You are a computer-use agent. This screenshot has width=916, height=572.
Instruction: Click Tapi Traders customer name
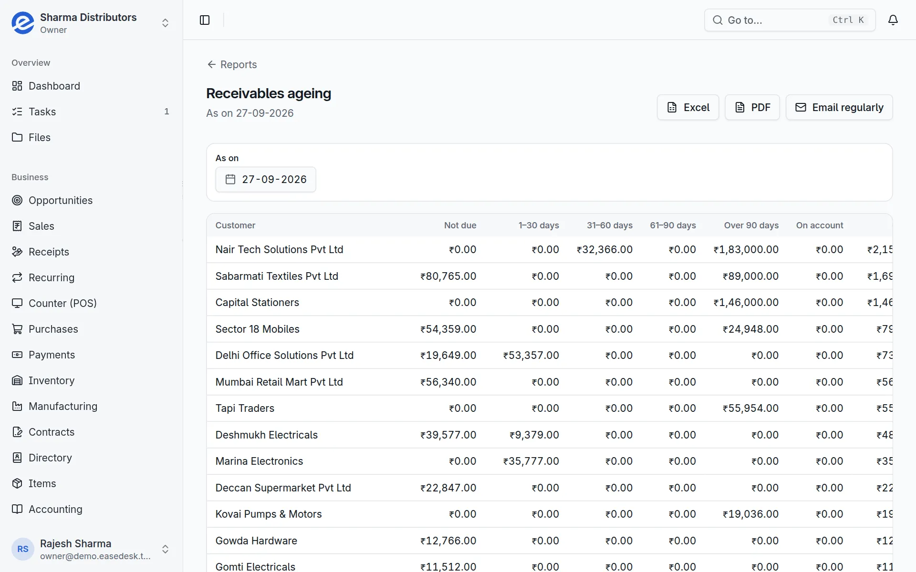(245, 409)
